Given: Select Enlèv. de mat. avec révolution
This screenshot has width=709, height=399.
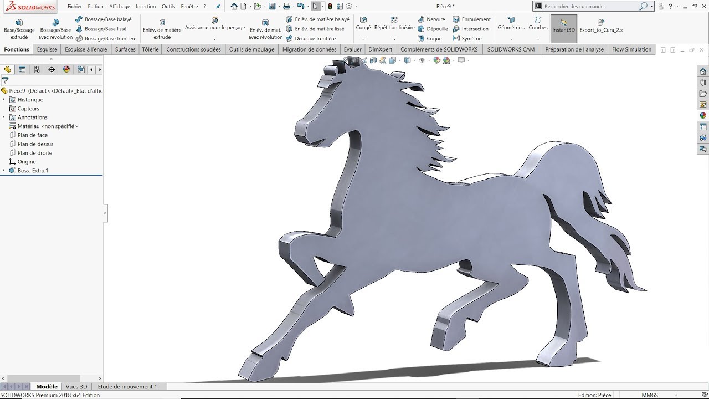Looking at the screenshot, I should [265, 29].
